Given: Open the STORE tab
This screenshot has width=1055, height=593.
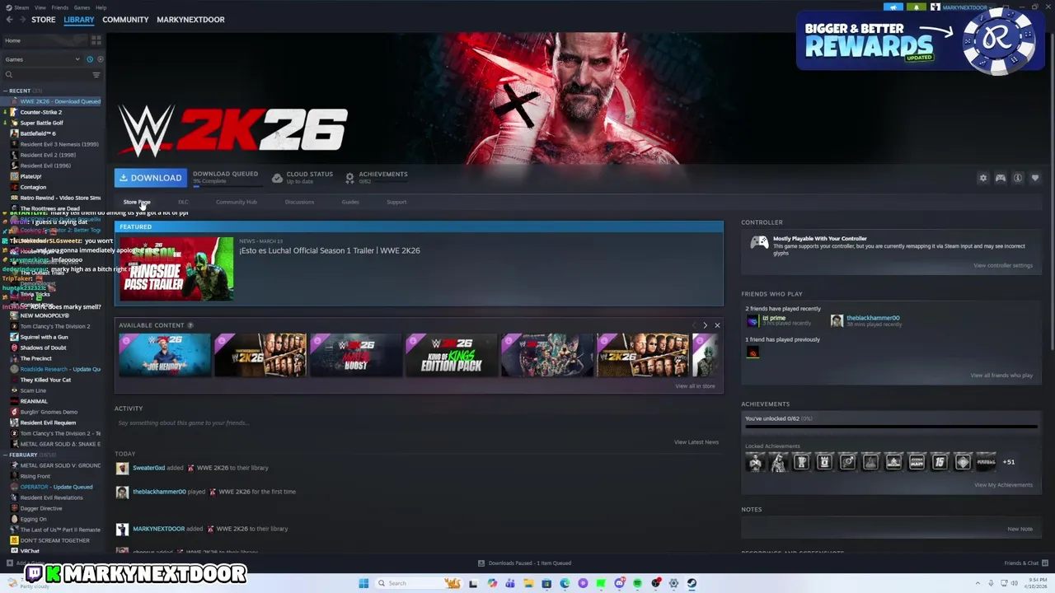Looking at the screenshot, I should click(43, 20).
